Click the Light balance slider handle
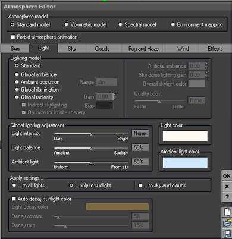 91,149
